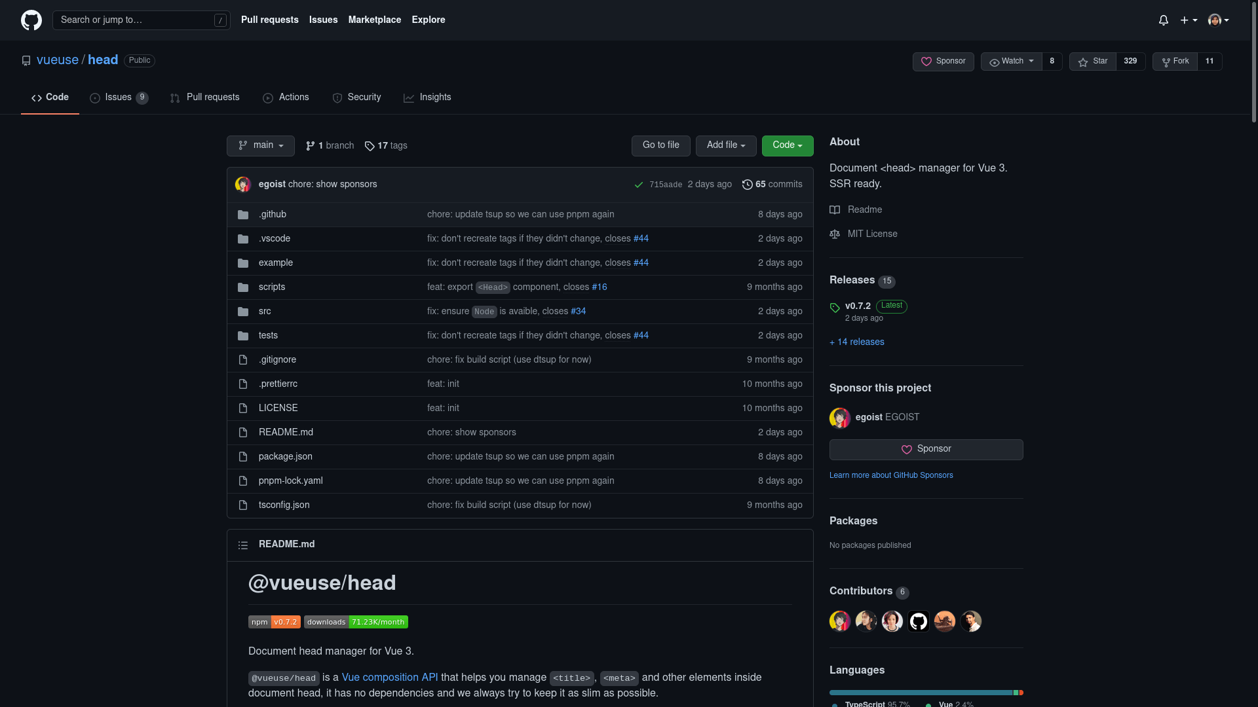Open the .github folder icon
This screenshot has height=707, width=1258.
pyautogui.click(x=243, y=215)
